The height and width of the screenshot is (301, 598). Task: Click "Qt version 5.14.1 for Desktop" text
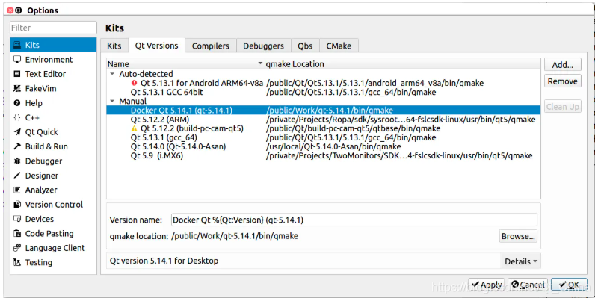pyautogui.click(x=164, y=261)
